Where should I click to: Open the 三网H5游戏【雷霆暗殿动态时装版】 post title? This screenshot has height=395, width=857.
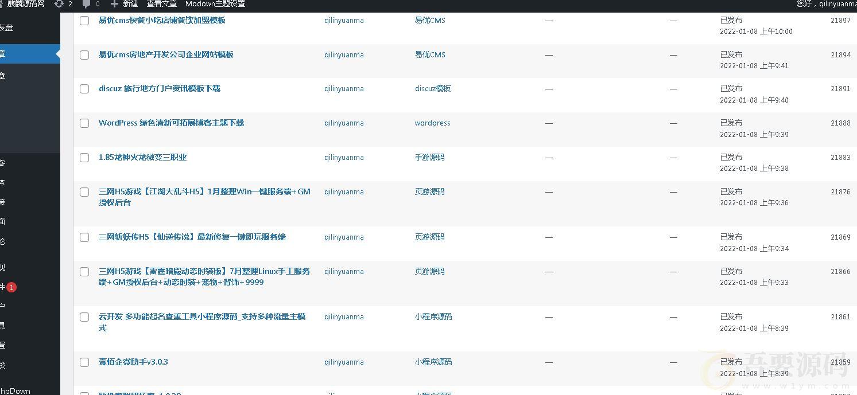point(204,276)
